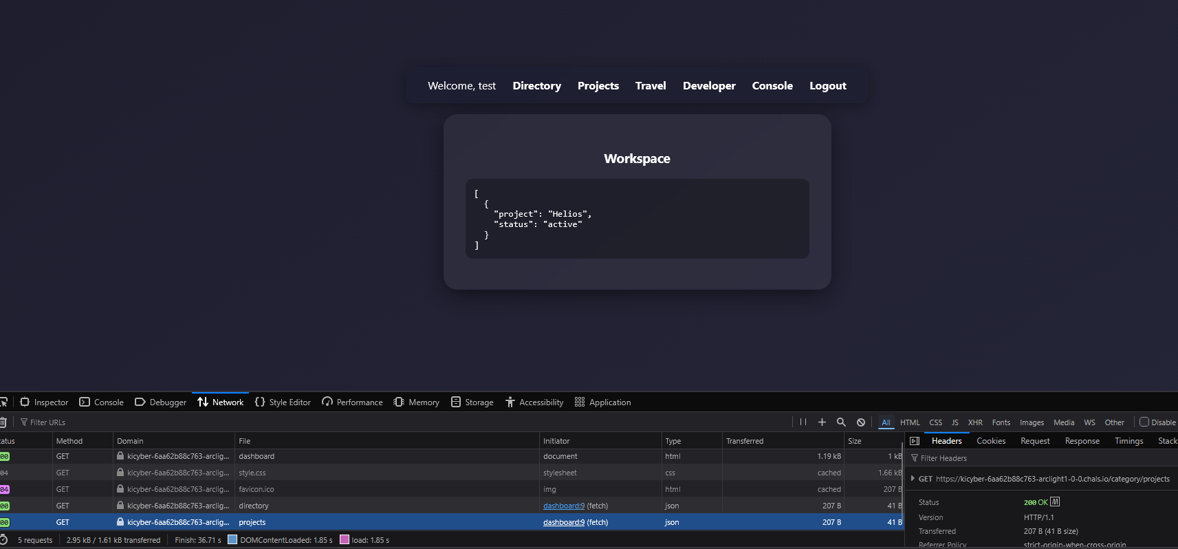Click the MDN help icon beside 200 OK

tap(1055, 502)
